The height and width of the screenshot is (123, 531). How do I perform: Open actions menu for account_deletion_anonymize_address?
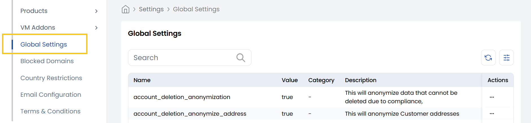pyautogui.click(x=491, y=113)
